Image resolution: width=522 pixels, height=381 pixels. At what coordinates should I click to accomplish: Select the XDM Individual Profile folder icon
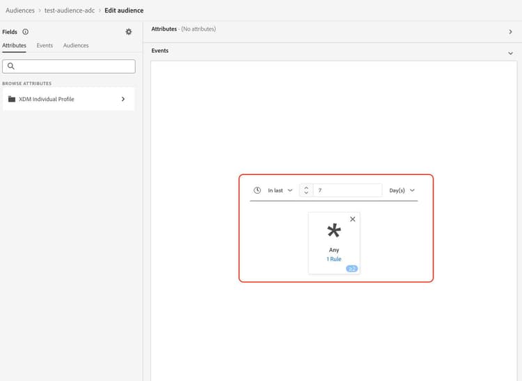[12, 99]
